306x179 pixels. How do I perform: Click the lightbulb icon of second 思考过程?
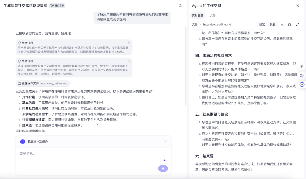point(19,61)
